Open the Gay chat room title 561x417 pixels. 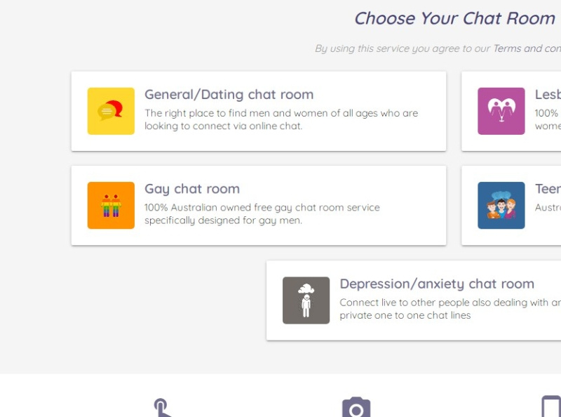(192, 189)
